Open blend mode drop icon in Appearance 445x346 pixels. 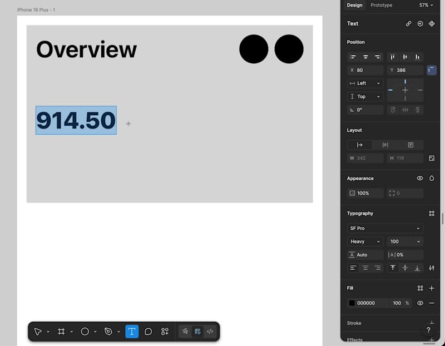432,178
